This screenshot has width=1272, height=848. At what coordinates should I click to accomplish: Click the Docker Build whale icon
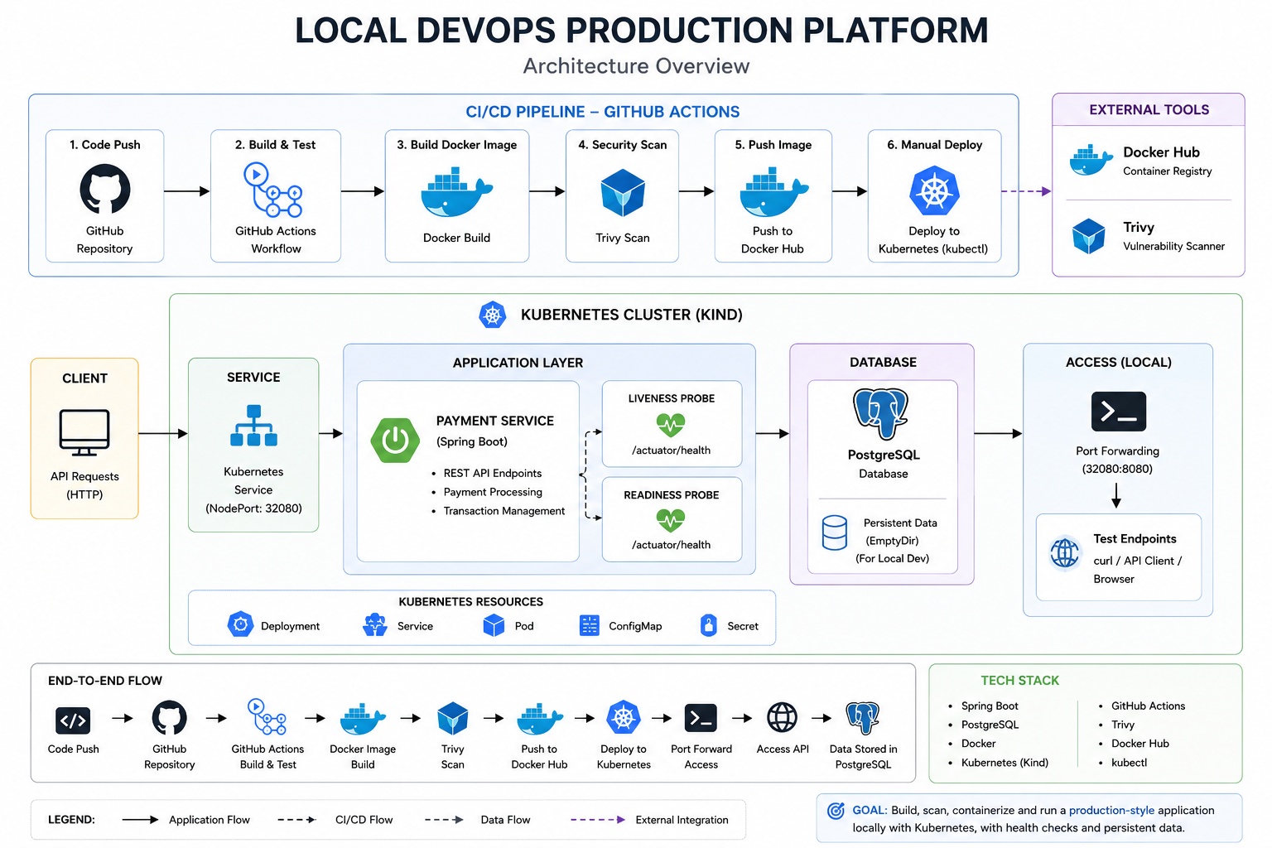[x=456, y=192]
